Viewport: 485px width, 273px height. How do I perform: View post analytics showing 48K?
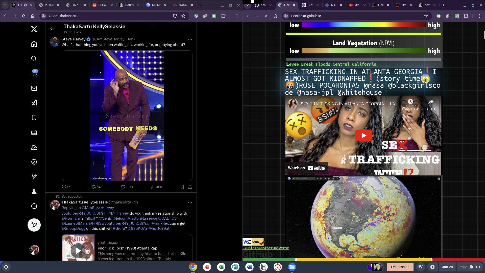point(157,187)
